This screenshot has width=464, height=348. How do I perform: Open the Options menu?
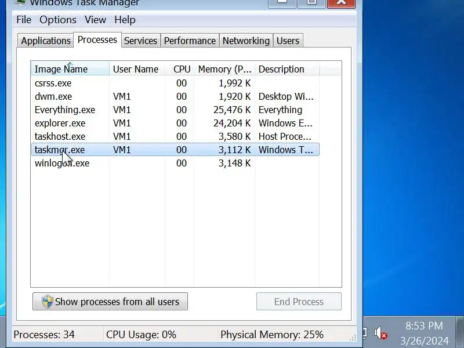coord(57,20)
